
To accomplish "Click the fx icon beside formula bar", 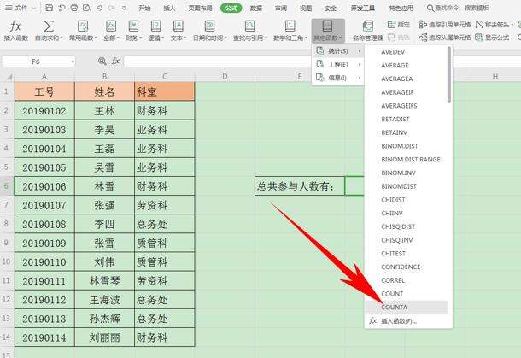I will tap(115, 62).
